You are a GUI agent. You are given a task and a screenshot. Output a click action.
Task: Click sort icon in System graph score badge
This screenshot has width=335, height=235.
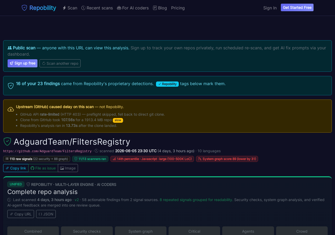tap(200, 159)
